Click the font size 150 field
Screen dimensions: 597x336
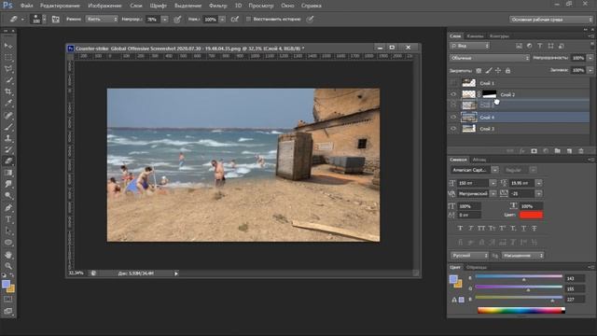[472, 183]
